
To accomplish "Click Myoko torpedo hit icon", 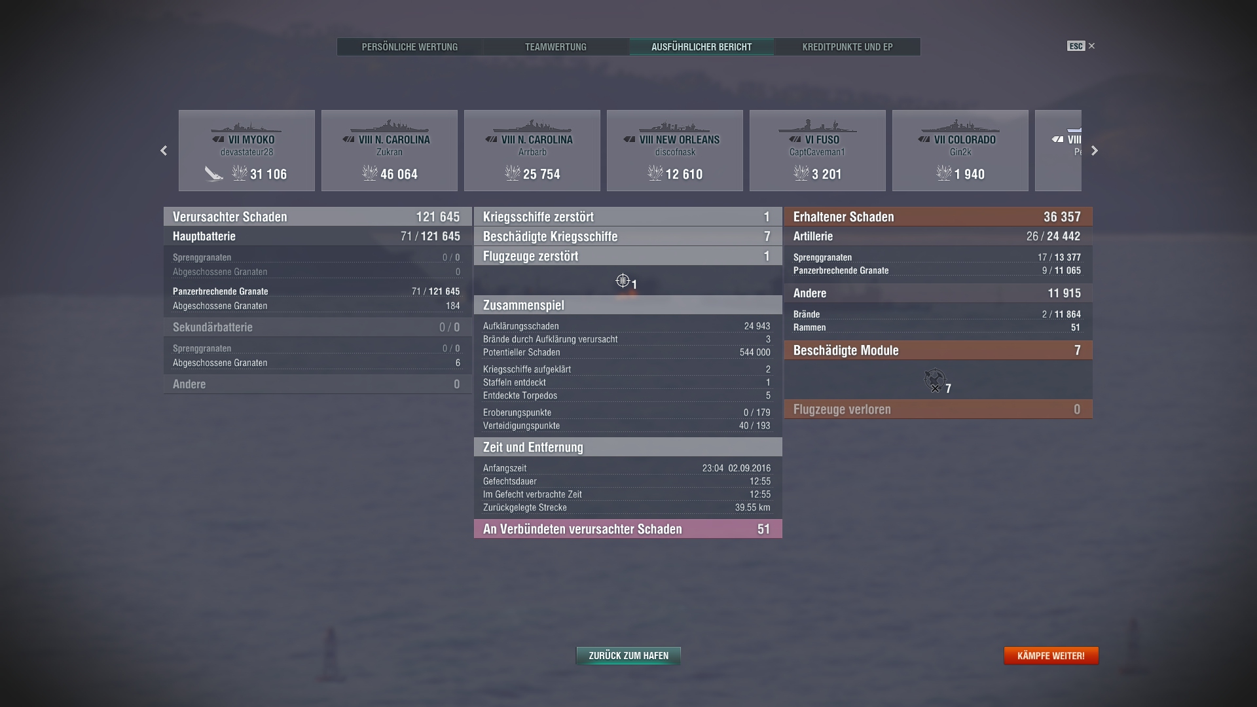I will 213,173.
